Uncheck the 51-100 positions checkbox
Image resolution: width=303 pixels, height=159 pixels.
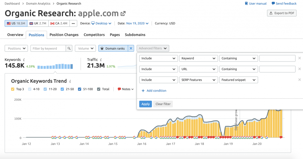click(79, 89)
